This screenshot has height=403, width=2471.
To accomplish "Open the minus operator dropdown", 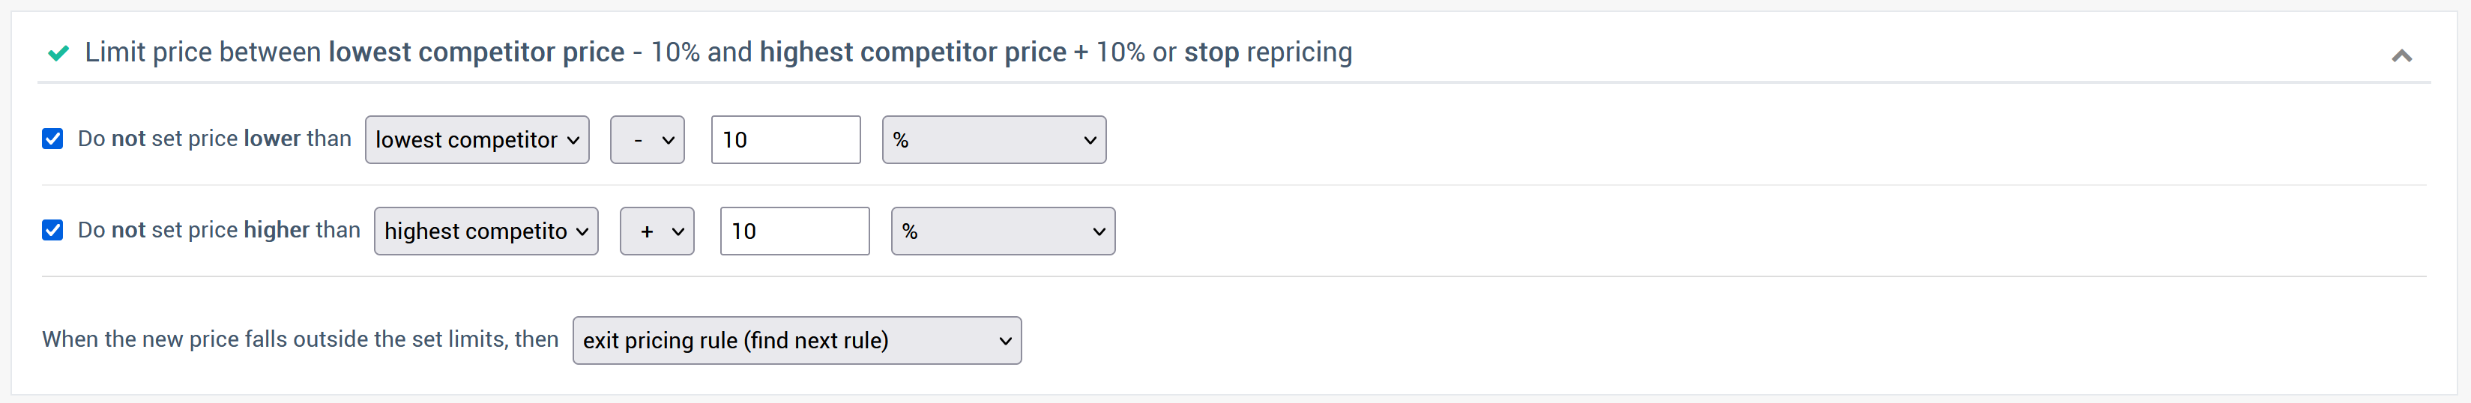I will [x=648, y=140].
